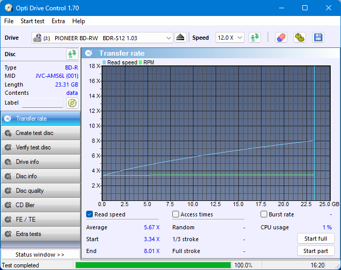The width and height of the screenshot is (341, 270).
Task: Click the refresh speed icon next to speed
Action: (x=254, y=38)
